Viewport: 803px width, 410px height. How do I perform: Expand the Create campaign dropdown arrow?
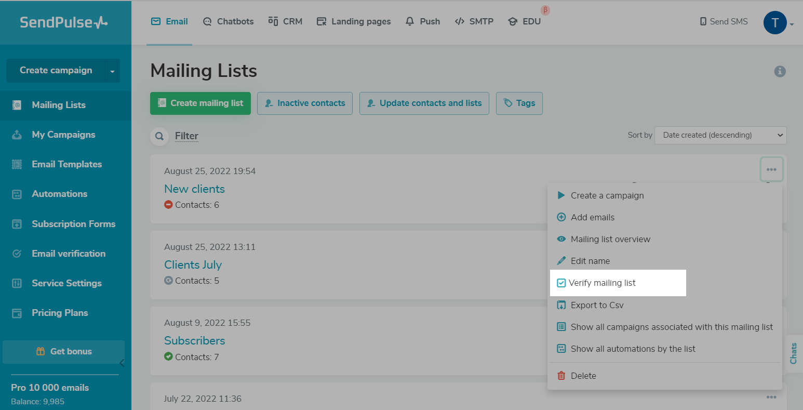click(112, 71)
